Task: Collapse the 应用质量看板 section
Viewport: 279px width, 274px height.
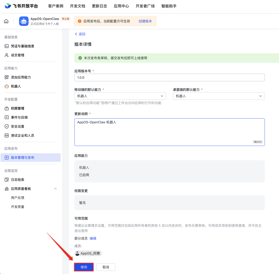Action: 55,189
